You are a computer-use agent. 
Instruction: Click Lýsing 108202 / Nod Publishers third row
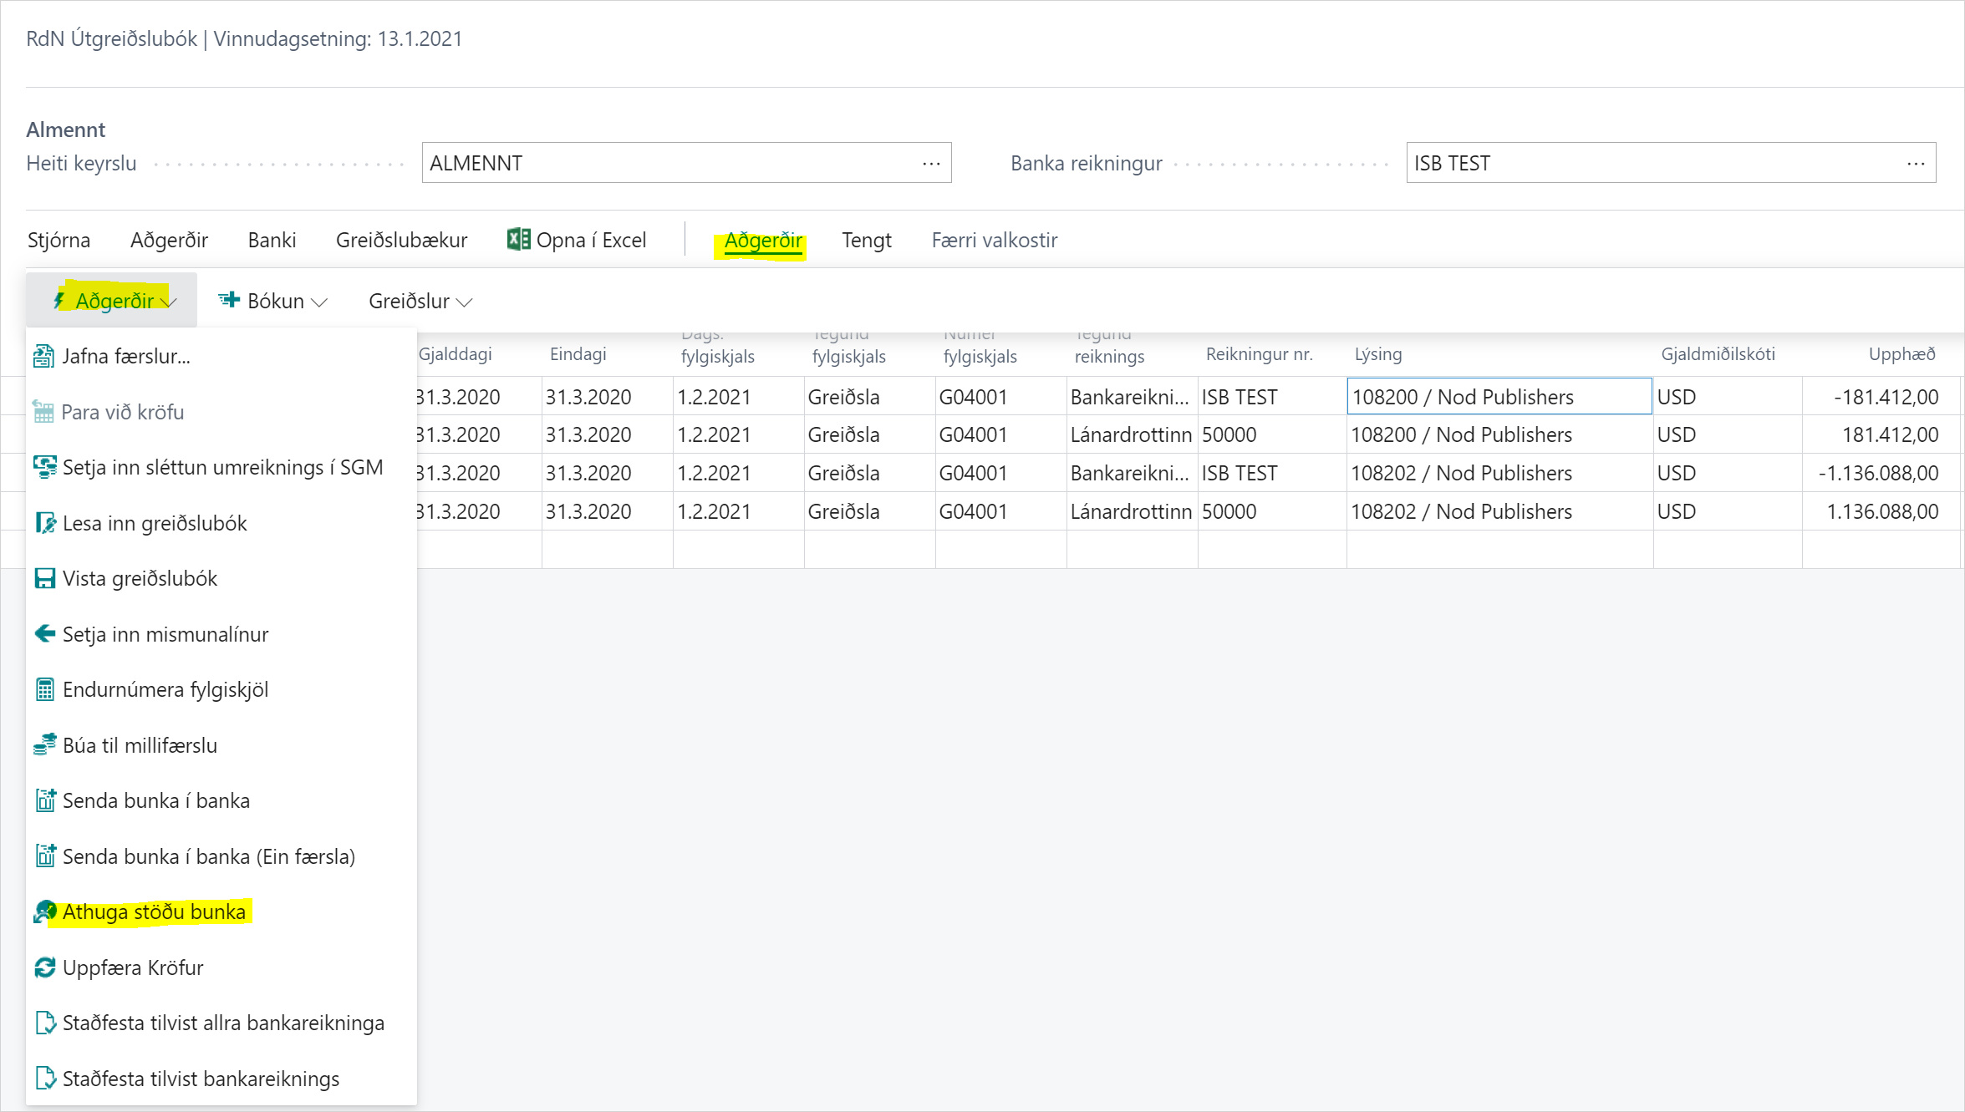tap(1499, 473)
